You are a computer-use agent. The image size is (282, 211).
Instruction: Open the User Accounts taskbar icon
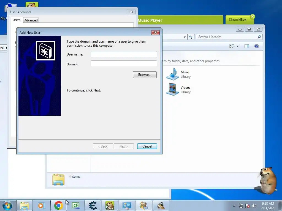point(144,206)
